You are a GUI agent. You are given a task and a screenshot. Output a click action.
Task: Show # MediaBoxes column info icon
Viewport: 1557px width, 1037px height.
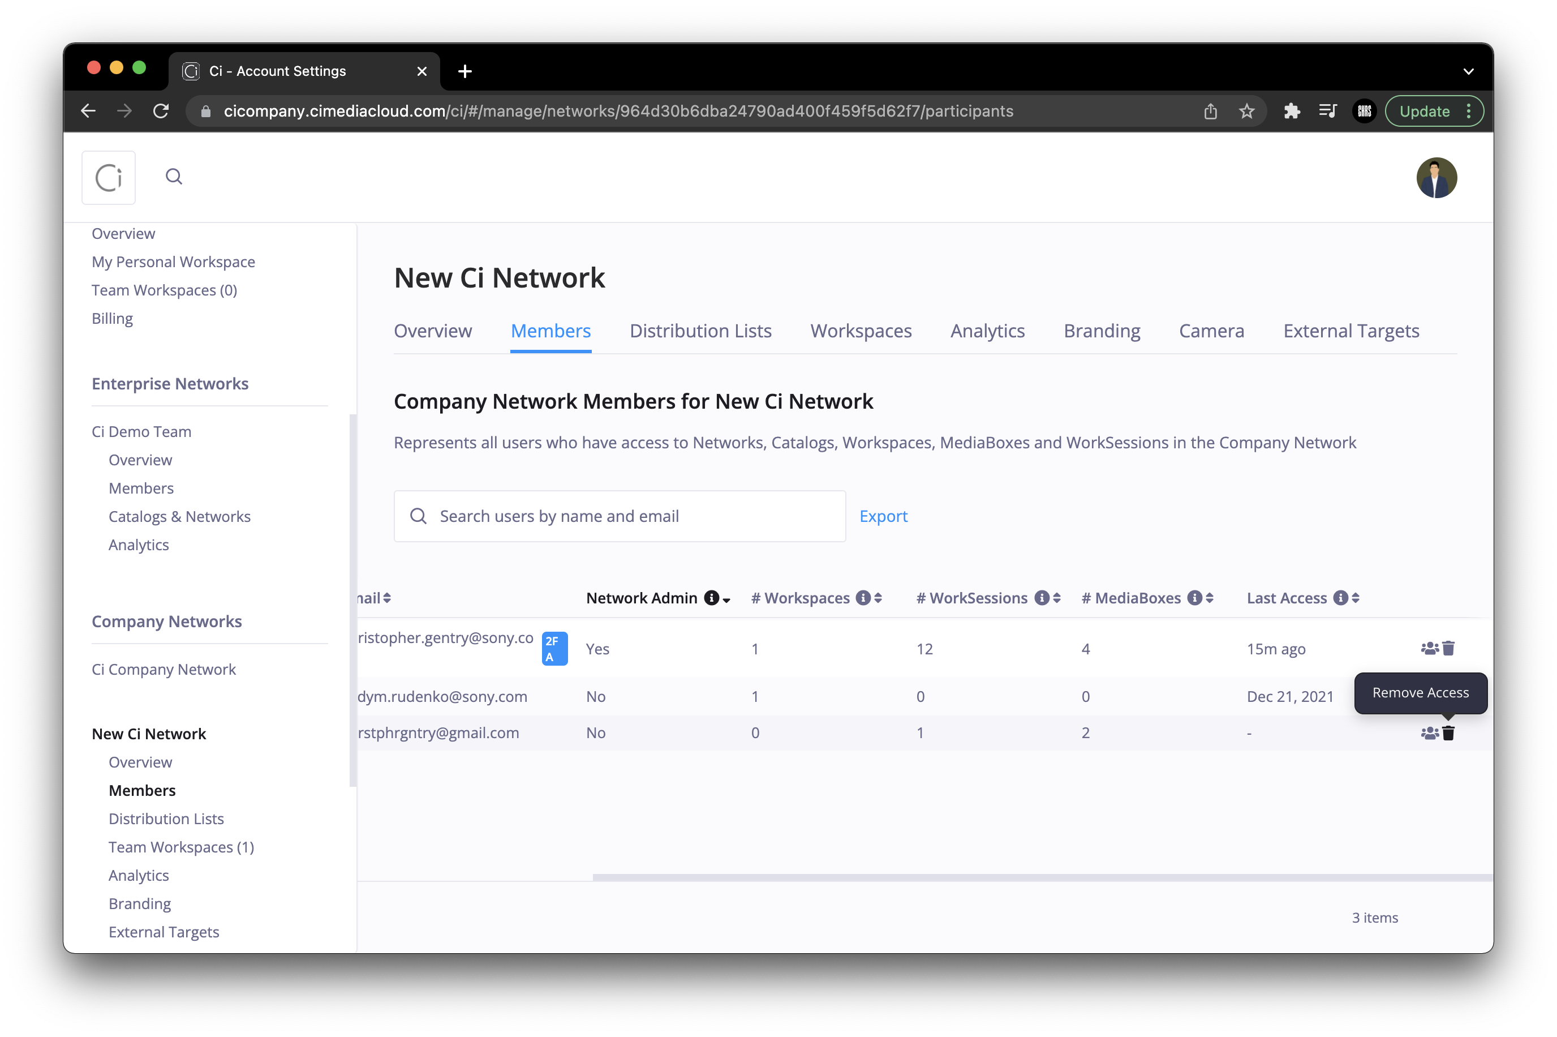pyautogui.click(x=1194, y=598)
